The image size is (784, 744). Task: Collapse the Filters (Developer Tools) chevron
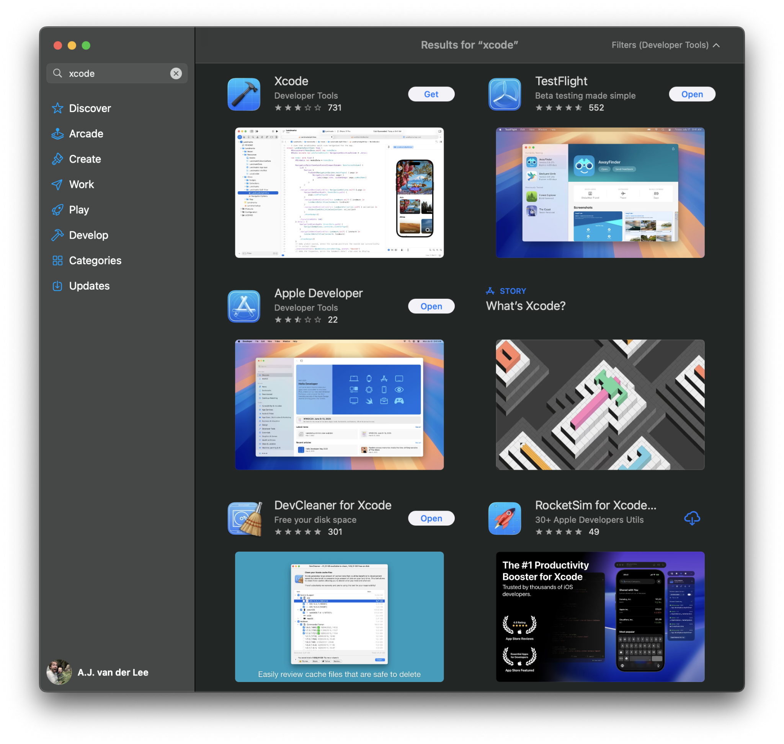716,45
